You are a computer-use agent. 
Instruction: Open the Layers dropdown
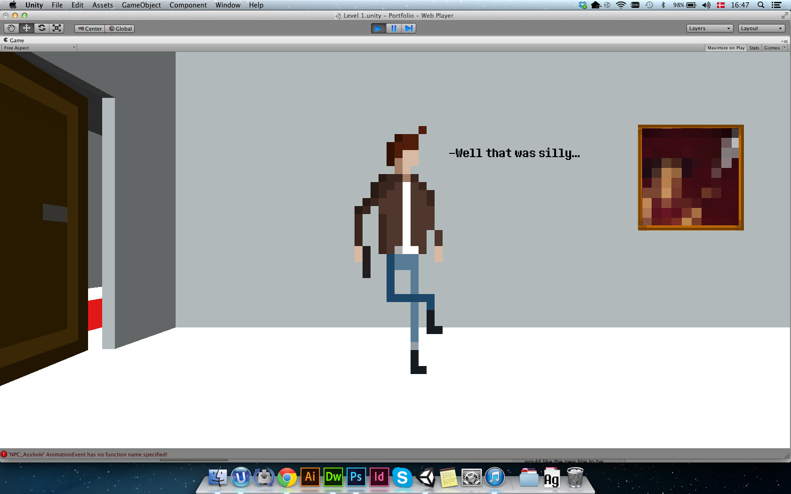pyautogui.click(x=709, y=28)
